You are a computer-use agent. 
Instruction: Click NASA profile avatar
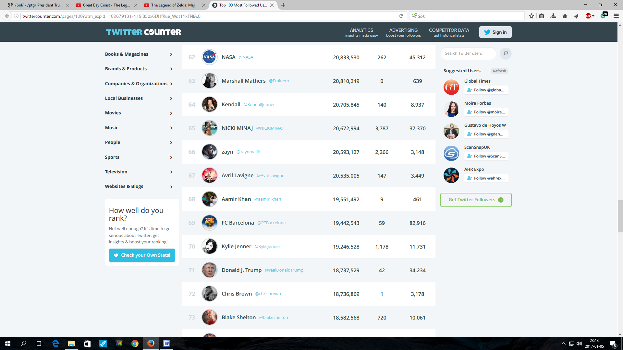point(209,57)
